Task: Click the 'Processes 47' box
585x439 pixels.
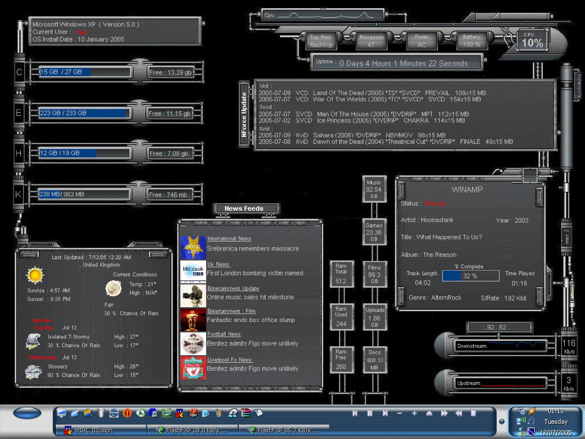Action: (372, 41)
